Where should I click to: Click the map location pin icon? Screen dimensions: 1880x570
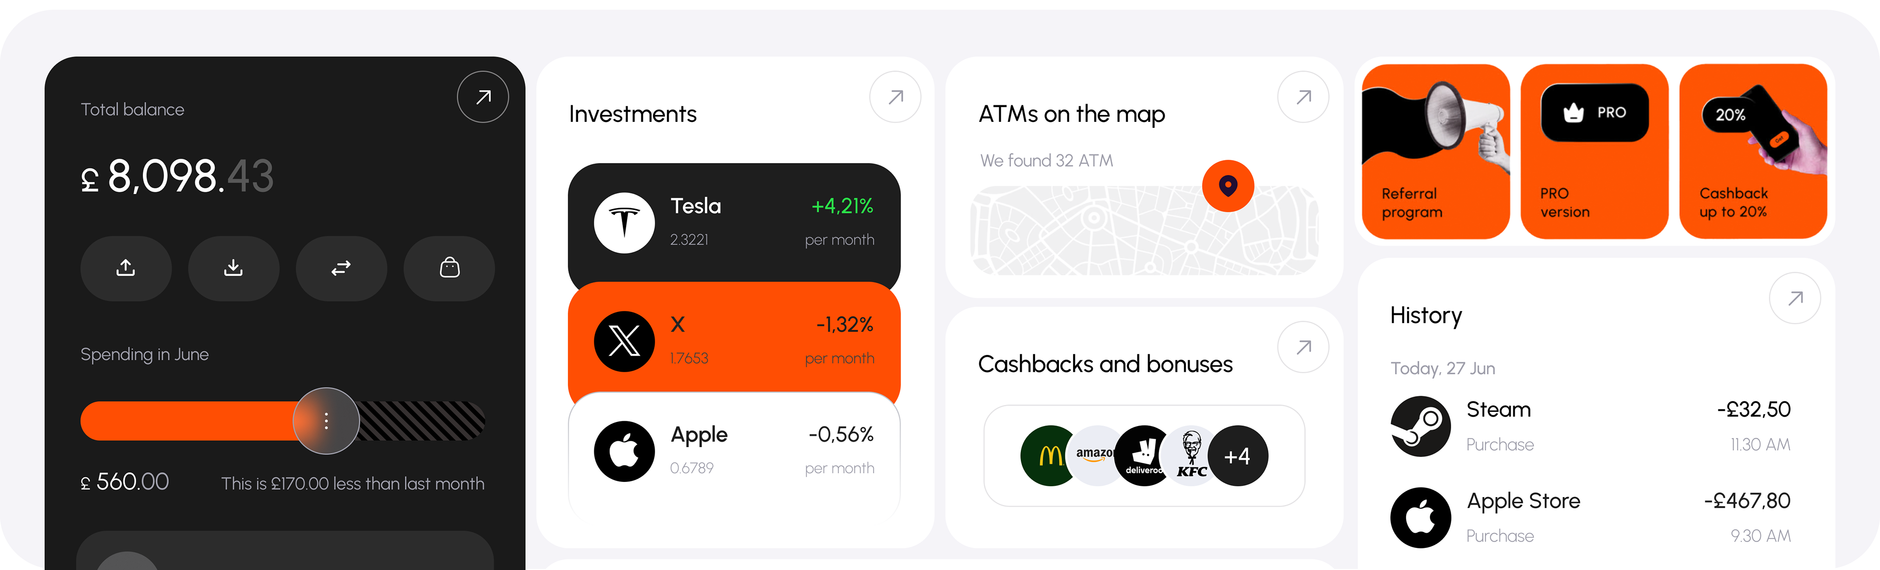click(x=1228, y=186)
